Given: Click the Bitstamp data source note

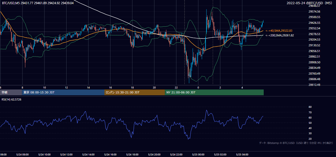Looking at the screenshot, I should pyautogui.click(x=296, y=143).
